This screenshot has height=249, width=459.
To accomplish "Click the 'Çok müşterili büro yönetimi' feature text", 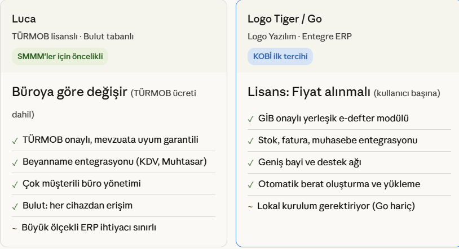I will click(x=81, y=184).
